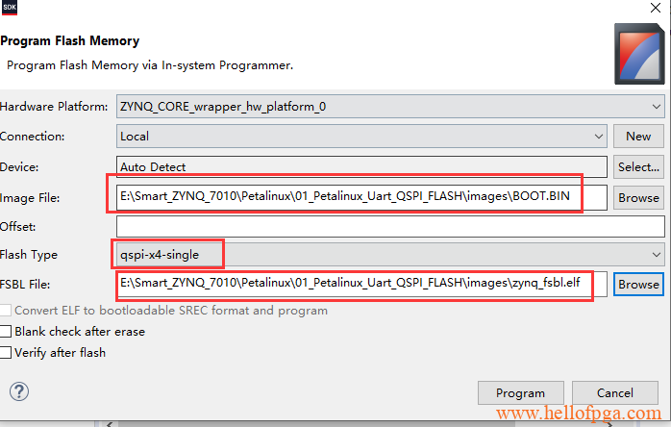Click the Program button

point(520,392)
